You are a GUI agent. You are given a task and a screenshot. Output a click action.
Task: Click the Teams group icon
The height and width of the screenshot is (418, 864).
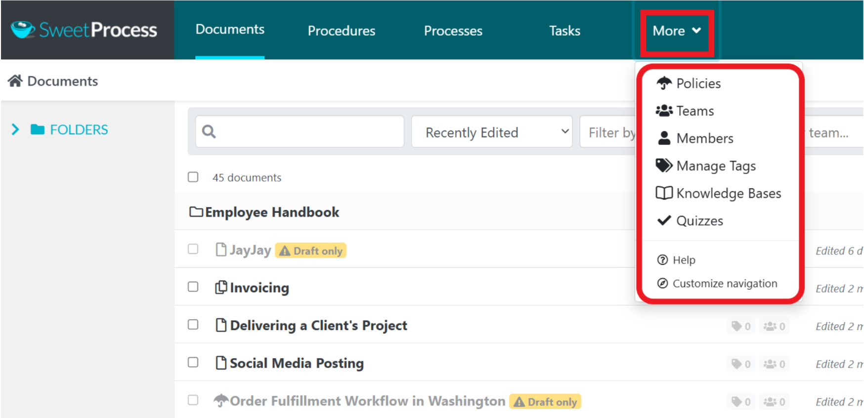point(664,111)
